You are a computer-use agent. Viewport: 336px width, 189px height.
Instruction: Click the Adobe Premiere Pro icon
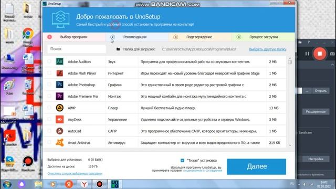(x=59, y=96)
